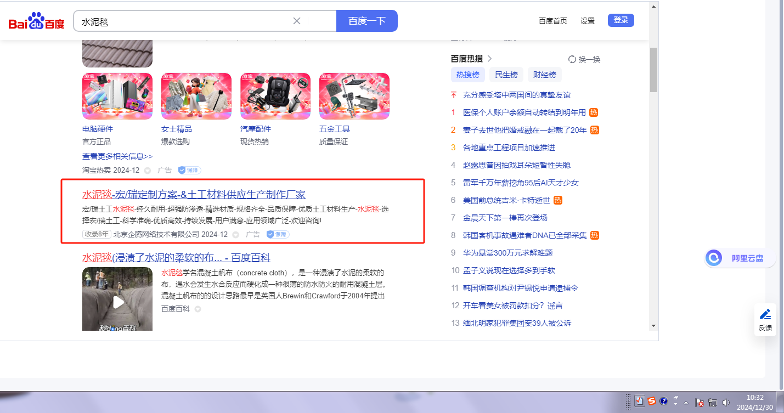
Task: Click the 水泥毯 search input field
Action: (184, 21)
